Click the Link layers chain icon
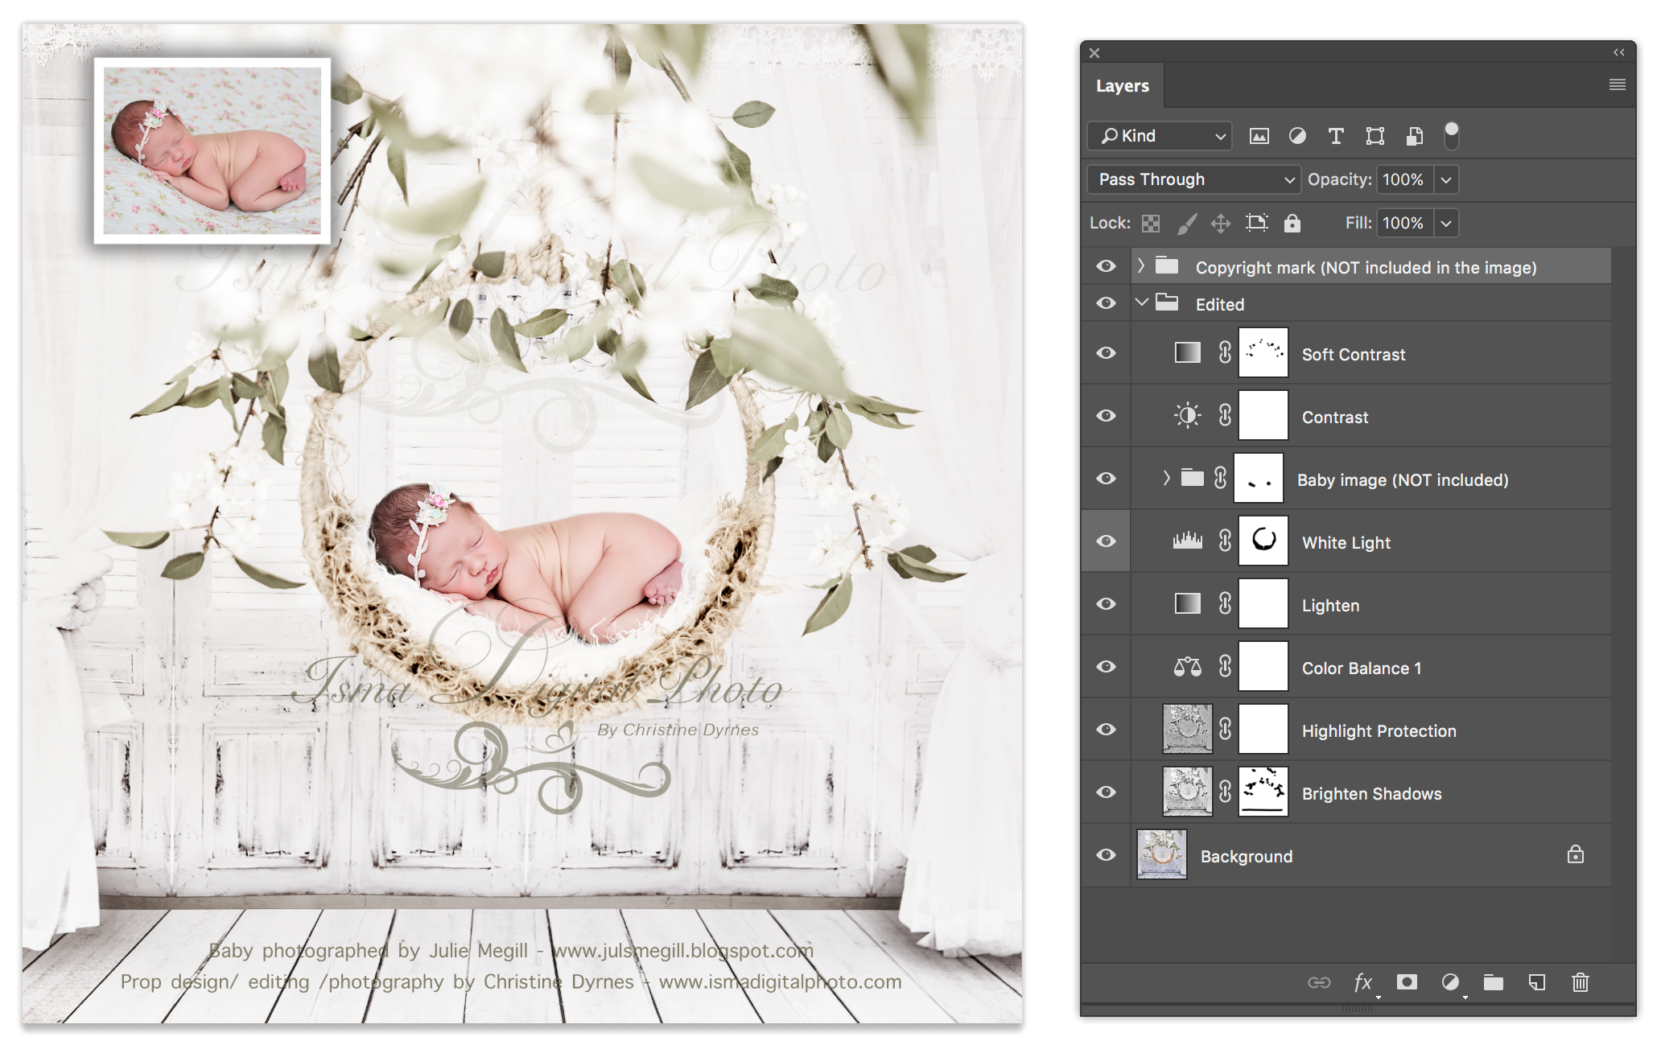Screen dimensions: 1661x1049 [1319, 982]
